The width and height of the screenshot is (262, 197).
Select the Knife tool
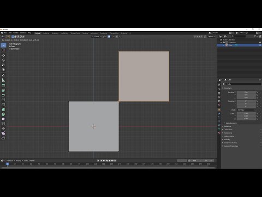3,105
